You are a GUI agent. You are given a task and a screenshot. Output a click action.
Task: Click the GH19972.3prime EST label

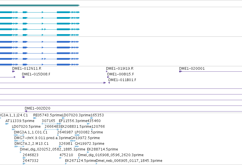click(x=90, y=144)
